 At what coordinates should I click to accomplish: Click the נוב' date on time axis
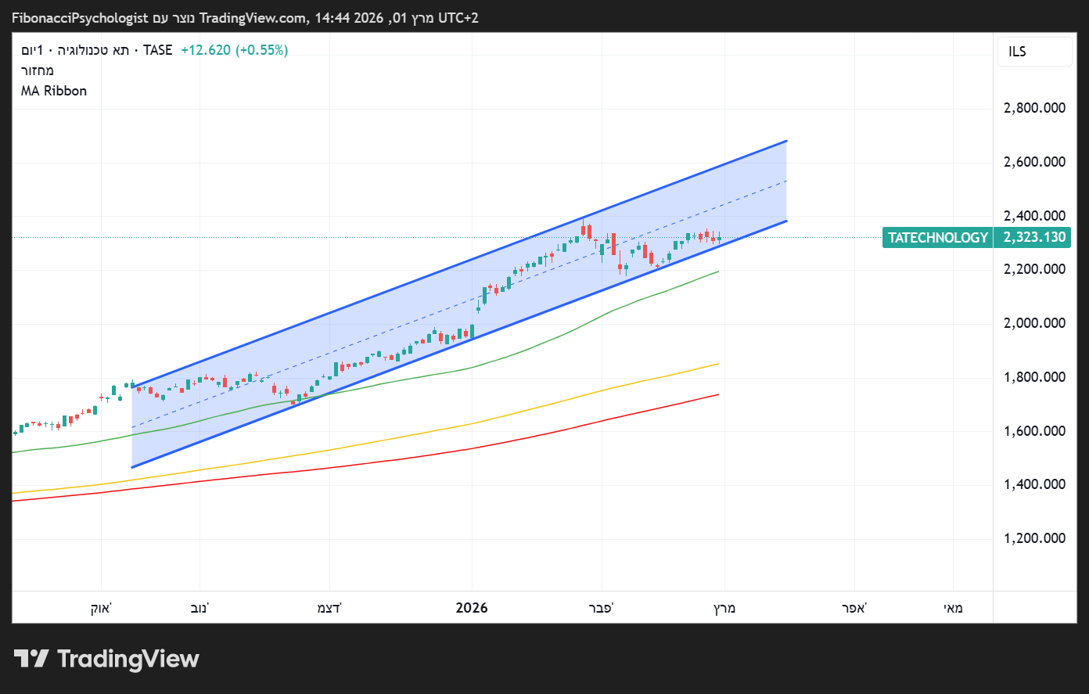pos(199,608)
